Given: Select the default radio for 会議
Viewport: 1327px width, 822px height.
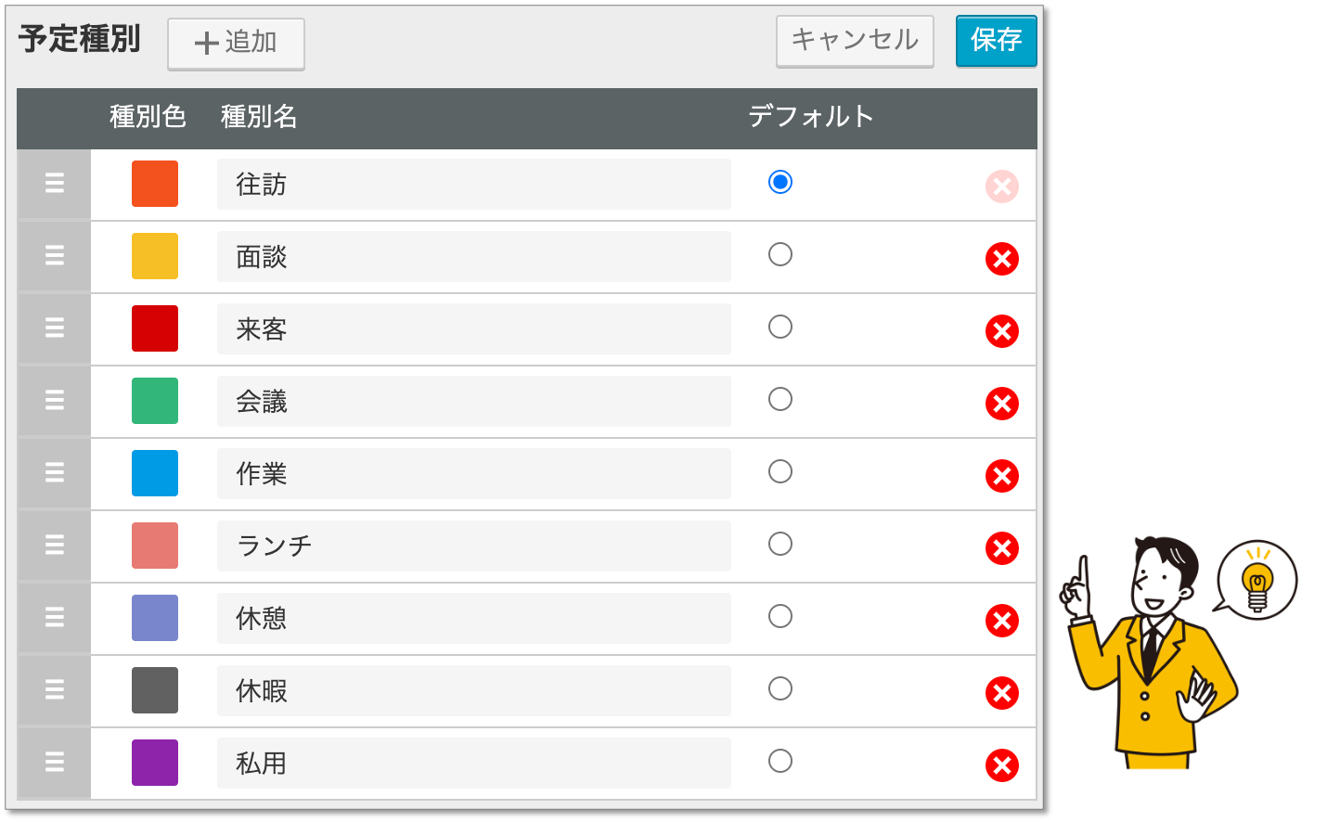Looking at the screenshot, I should coord(780,399).
